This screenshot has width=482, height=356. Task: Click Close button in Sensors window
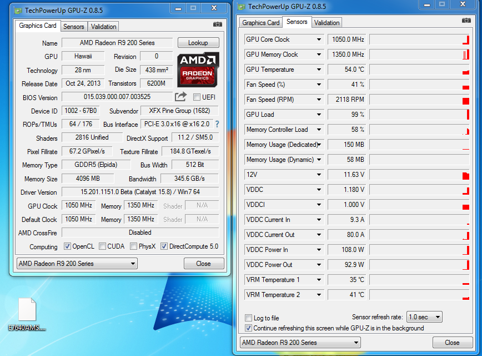pyautogui.click(x=452, y=343)
